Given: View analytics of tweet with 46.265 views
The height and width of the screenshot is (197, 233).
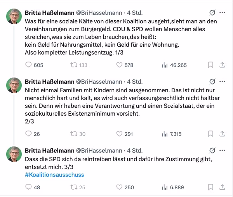Looking at the screenshot, I should 164,65.
